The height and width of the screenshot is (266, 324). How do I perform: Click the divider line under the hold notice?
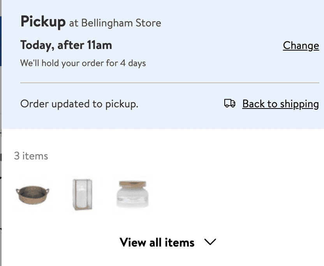169,83
